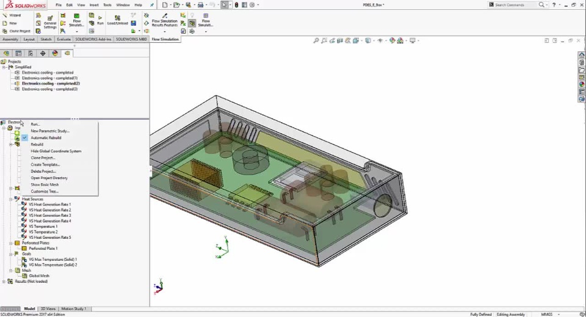Click the Print icon in the title bar
Image resolution: width=586 pixels, height=317 pixels.
coord(200,5)
